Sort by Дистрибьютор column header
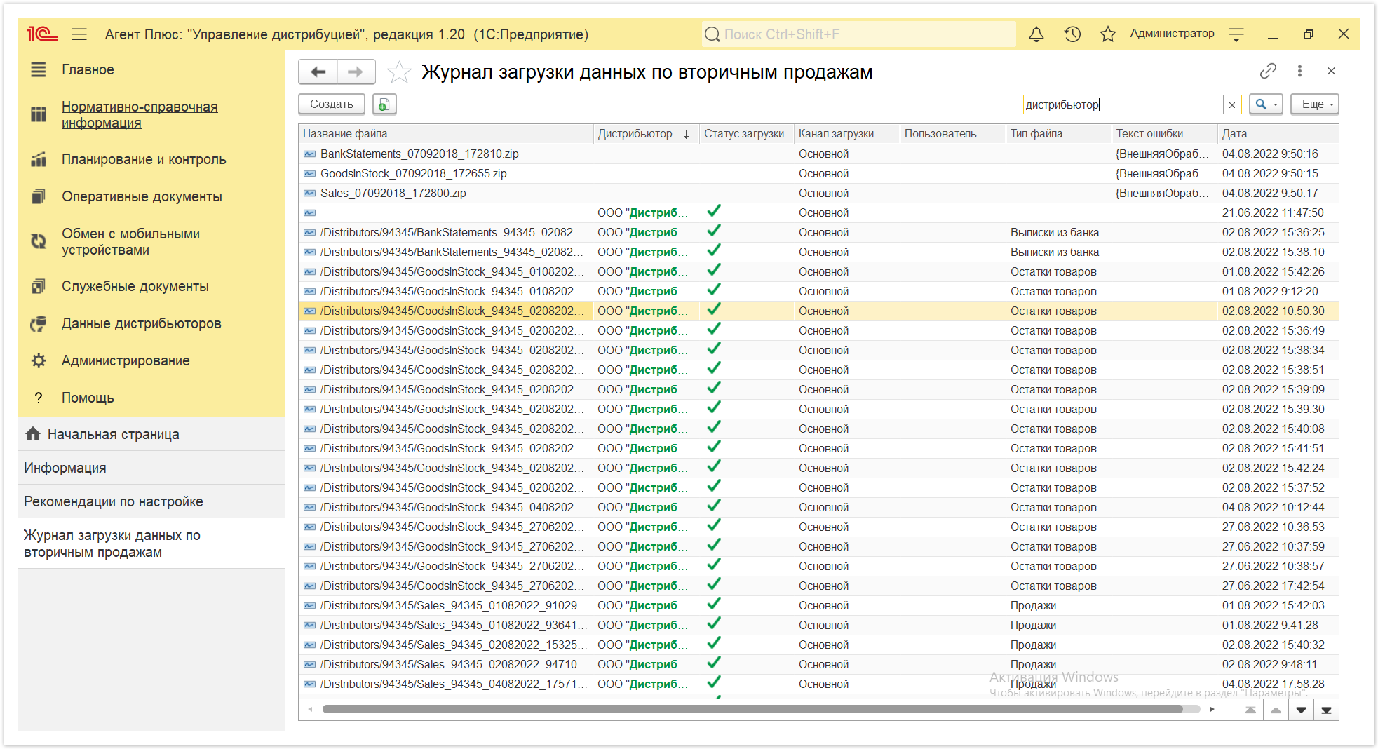Screen dimensions: 1378x749 (646, 133)
